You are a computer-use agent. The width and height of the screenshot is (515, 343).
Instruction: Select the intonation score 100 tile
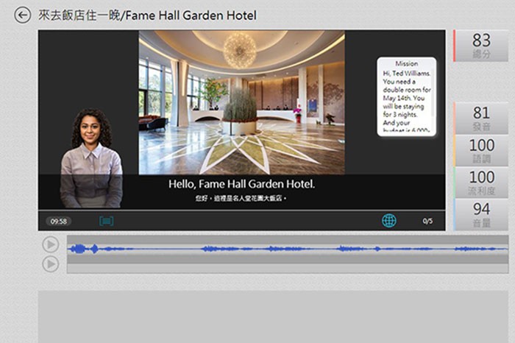click(x=481, y=150)
